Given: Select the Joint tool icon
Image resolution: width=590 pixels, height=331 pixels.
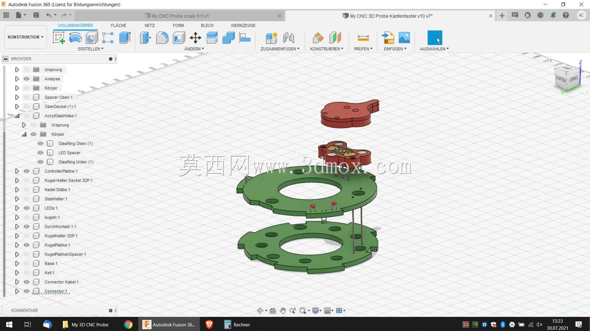Looking at the screenshot, I should point(289,38).
